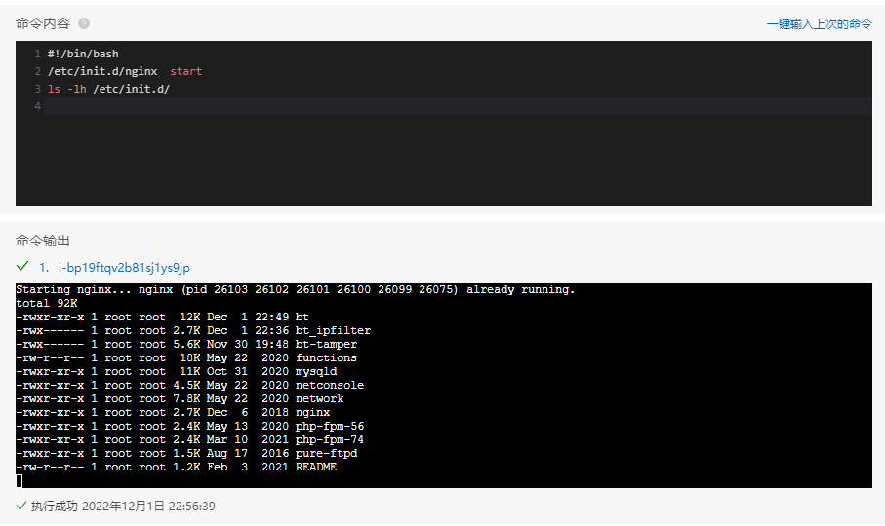Click the 执行成功 success checkmark icon
The width and height of the screenshot is (885, 526).
click(21, 506)
